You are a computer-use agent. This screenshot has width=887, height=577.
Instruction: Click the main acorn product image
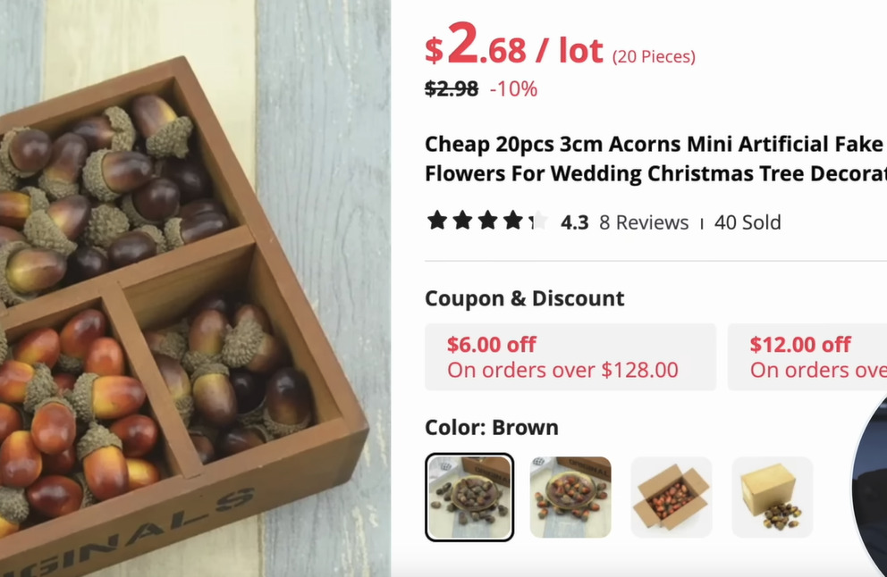point(195,288)
